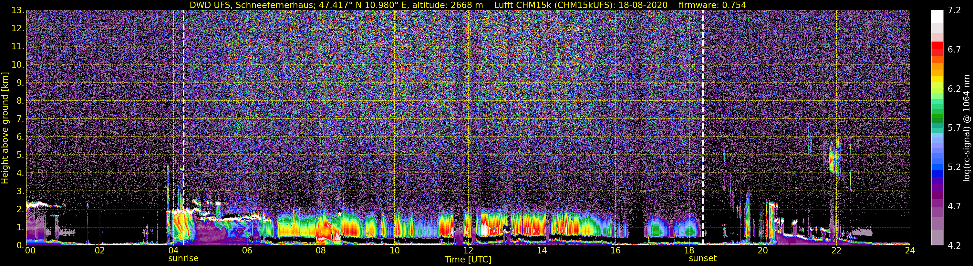973x266 pixels.
Task: Click the 'sunrise' label below the time axis
Action: [183, 259]
